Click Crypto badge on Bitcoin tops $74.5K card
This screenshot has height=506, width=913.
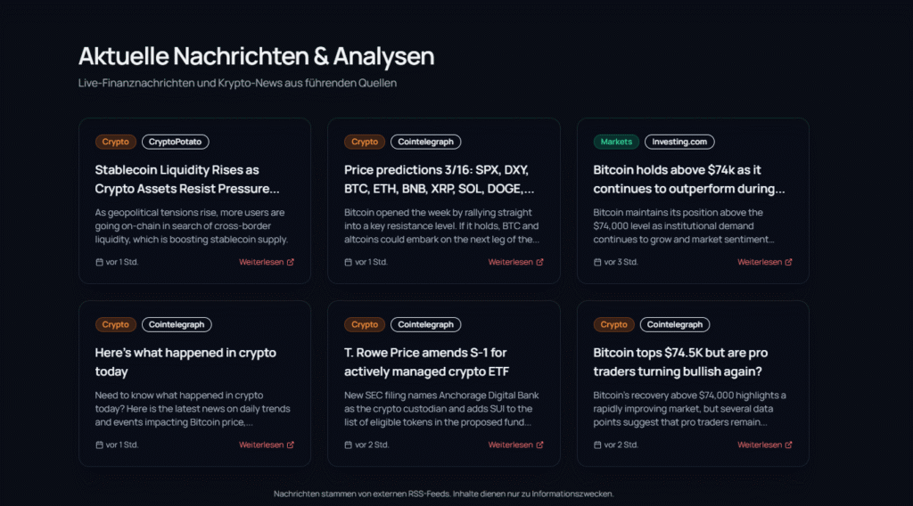613,324
